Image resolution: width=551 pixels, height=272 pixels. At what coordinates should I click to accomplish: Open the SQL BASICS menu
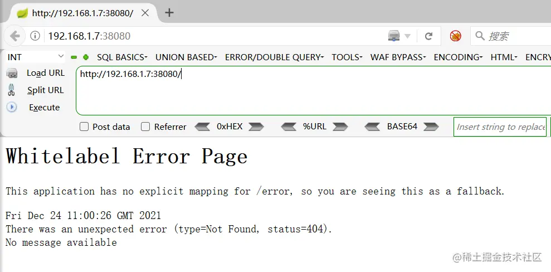click(122, 57)
